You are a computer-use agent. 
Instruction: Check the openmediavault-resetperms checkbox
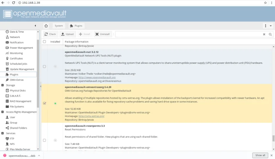pos(44,140)
